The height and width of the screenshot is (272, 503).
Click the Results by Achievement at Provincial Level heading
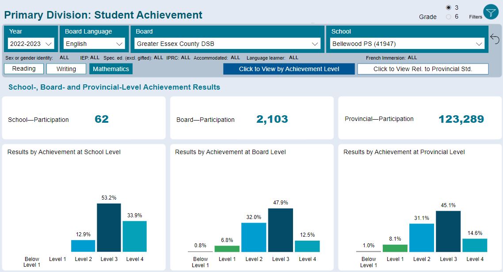pyautogui.click(x=404, y=152)
